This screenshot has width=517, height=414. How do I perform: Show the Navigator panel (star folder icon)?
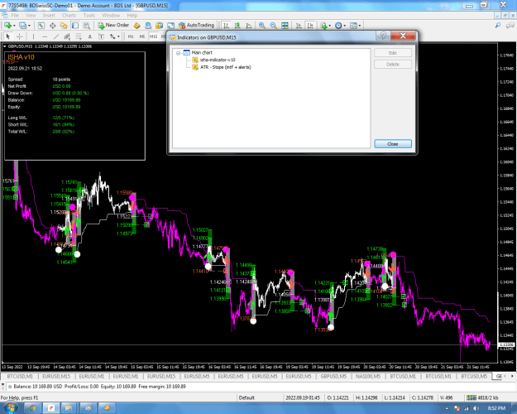pyautogui.click(x=64, y=26)
